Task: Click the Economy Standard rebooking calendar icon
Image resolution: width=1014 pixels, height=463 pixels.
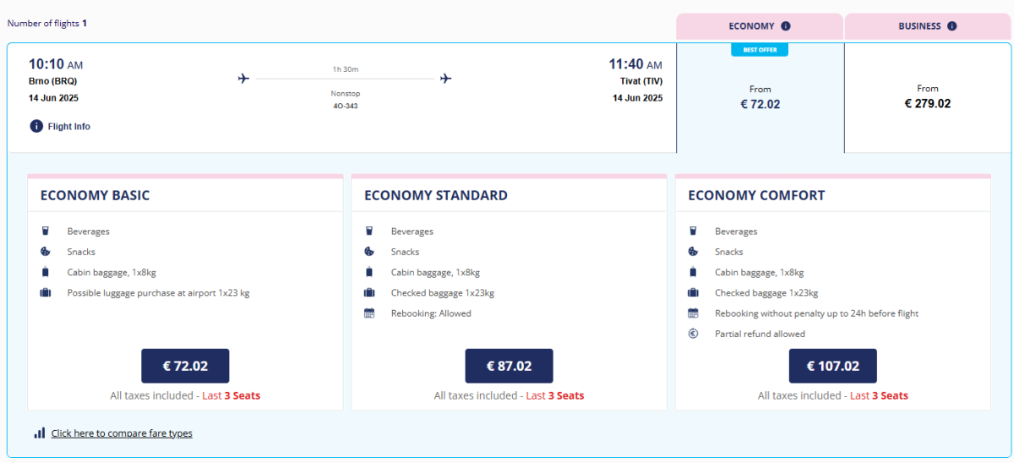Action: coord(369,313)
